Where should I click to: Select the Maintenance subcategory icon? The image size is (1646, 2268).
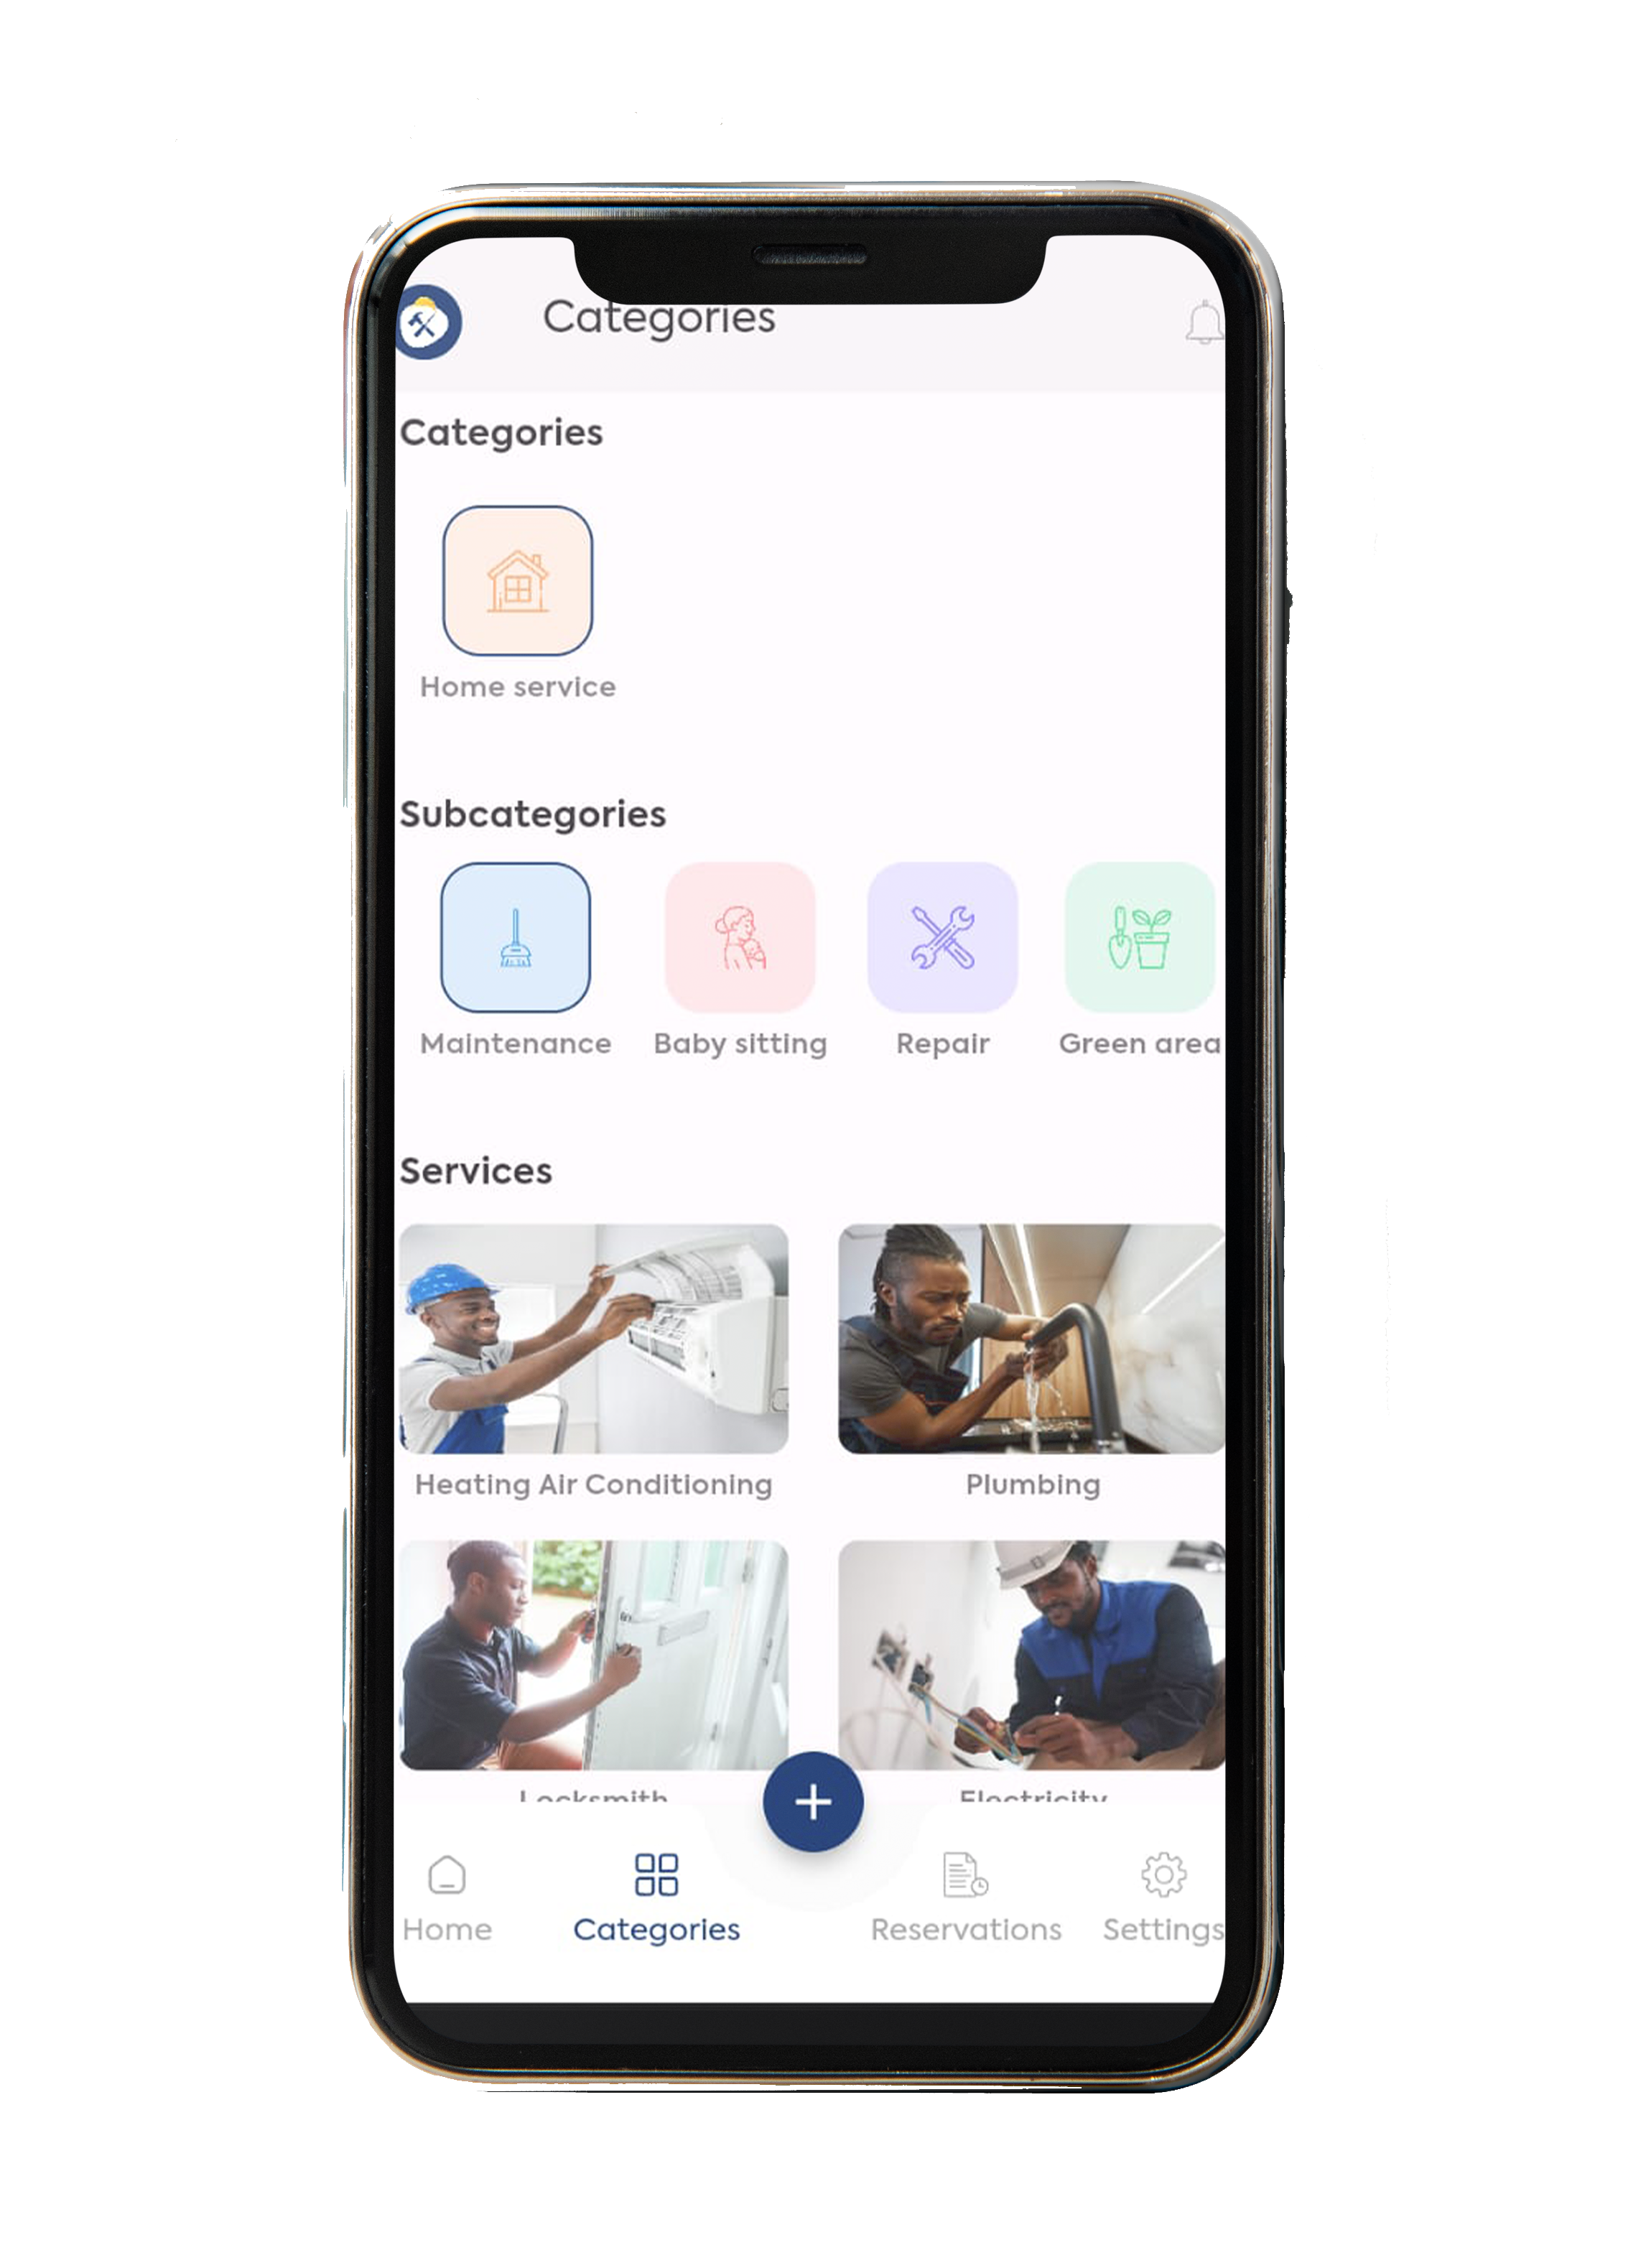pos(514,946)
